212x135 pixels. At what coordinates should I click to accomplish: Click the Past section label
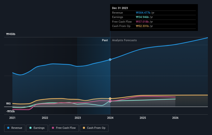105,40
